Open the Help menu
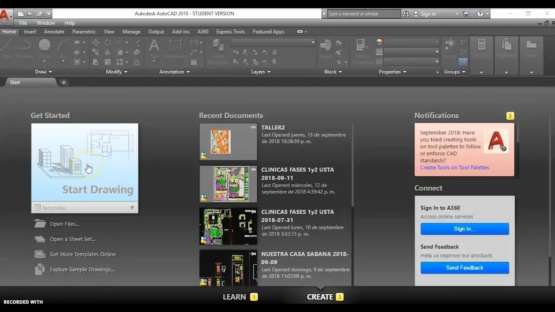The height and width of the screenshot is (312, 555). point(69,23)
